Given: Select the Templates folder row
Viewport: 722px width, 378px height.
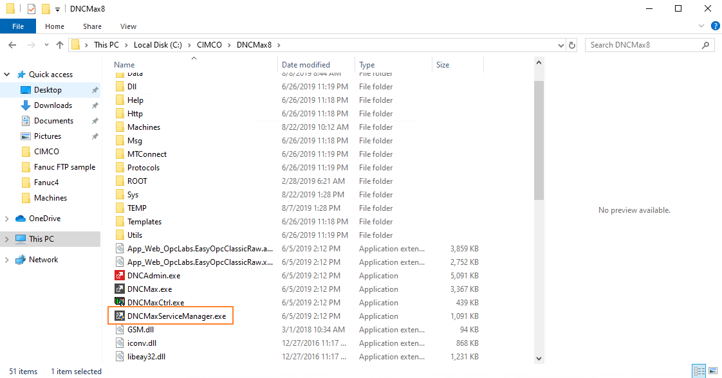Looking at the screenshot, I should tap(297, 222).
